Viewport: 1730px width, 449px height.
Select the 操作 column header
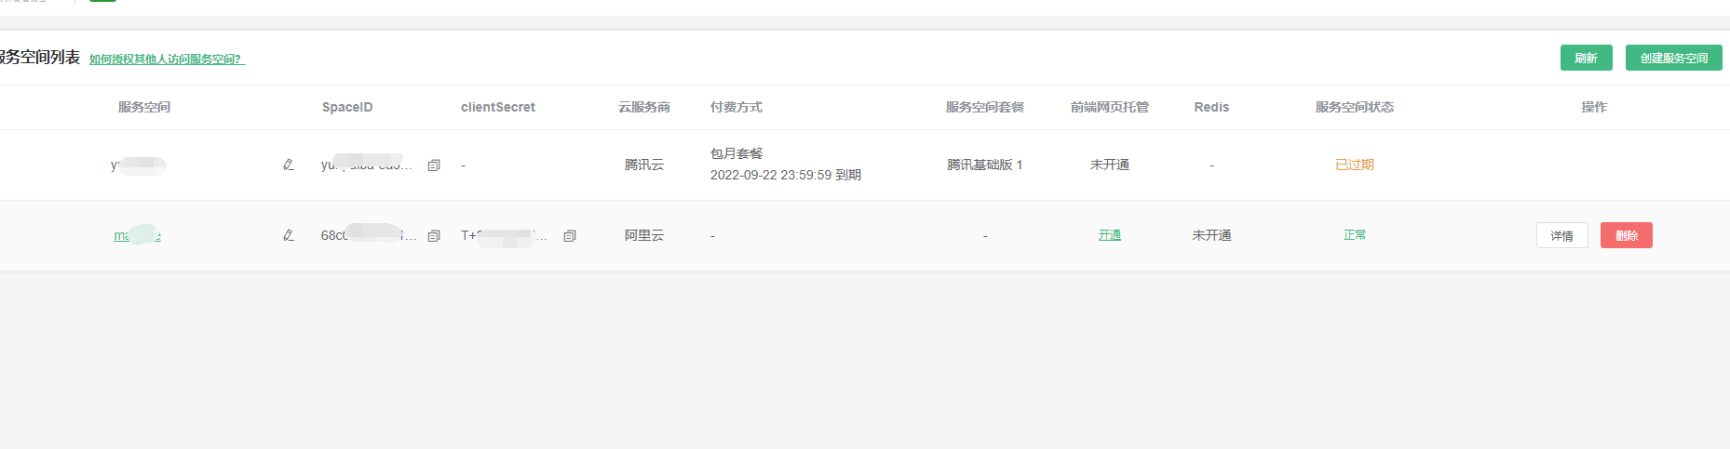[1594, 107]
